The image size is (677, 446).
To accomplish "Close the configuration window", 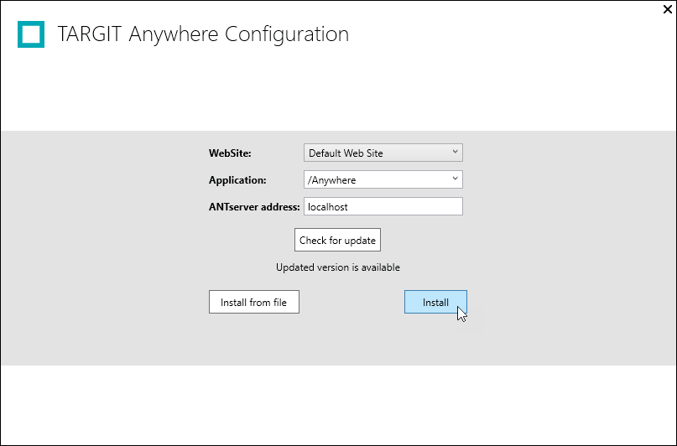I will click(x=668, y=9).
